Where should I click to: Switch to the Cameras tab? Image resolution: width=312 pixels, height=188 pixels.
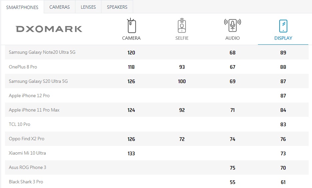pyautogui.click(x=59, y=7)
